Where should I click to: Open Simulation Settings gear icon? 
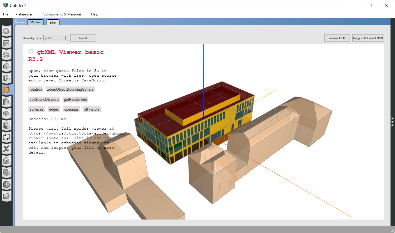(x=6, y=161)
